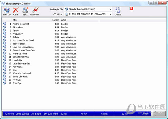Click the Erase disc icon
Image resolution: width=168 pixels, height=119 pixels.
tap(35, 12)
